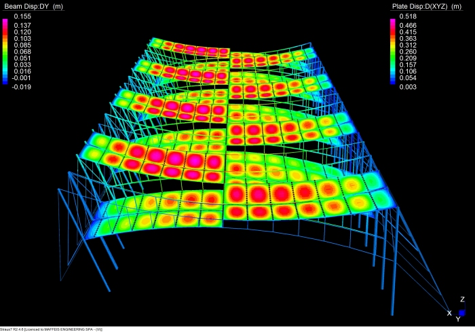The width and height of the screenshot is (475, 332).
Task: Click the Y axis label
Action: (457, 319)
